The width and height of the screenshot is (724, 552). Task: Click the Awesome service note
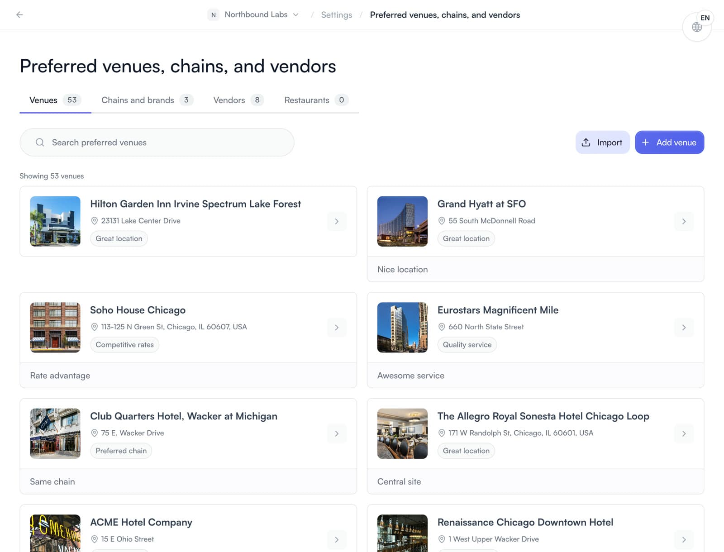click(x=410, y=376)
